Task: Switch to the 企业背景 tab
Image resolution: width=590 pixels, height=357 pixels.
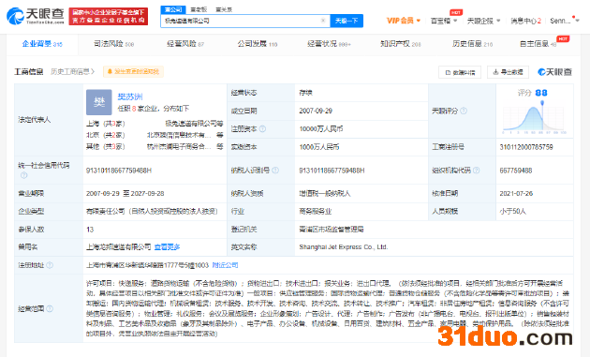Action: point(42,44)
